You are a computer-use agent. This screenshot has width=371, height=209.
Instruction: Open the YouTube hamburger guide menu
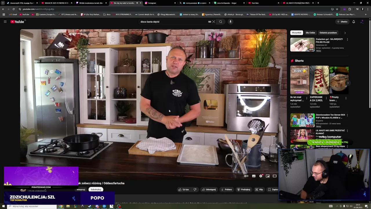(x=5, y=22)
